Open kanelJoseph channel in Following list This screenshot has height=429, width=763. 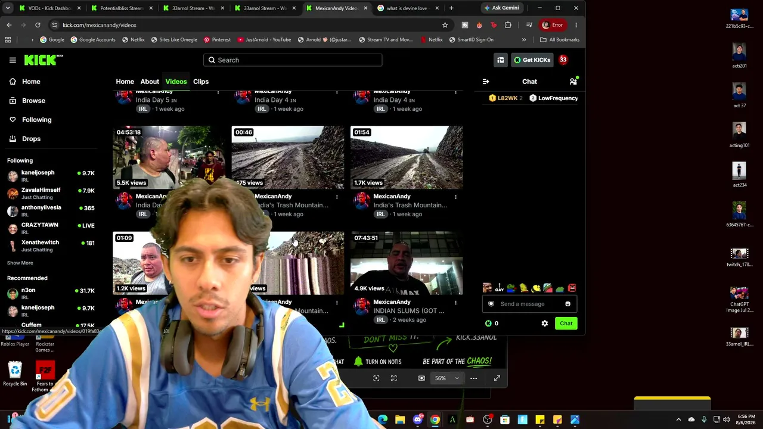coord(51,176)
